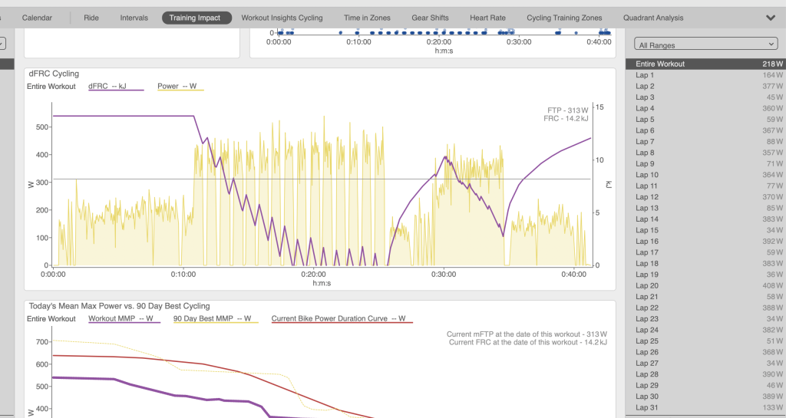Select Lap 27 row
The height and width of the screenshot is (418, 786).
(x=706, y=363)
